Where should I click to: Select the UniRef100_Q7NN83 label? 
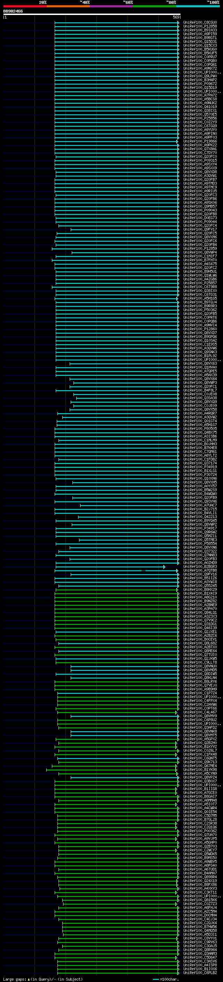(x=200, y=555)
